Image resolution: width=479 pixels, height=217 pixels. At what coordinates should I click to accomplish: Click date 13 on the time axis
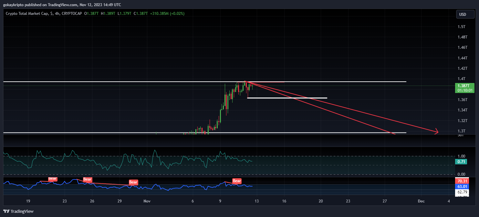click(256, 201)
